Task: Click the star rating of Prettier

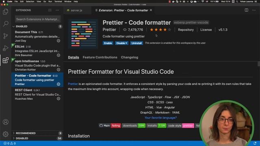Action: (x=160, y=30)
